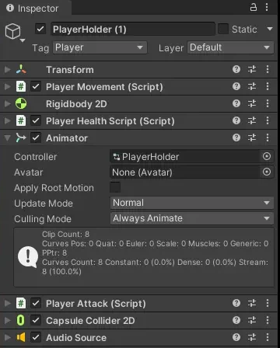This screenshot has height=348, width=280.
Task: Select the Inspector tab
Action: pos(33,9)
